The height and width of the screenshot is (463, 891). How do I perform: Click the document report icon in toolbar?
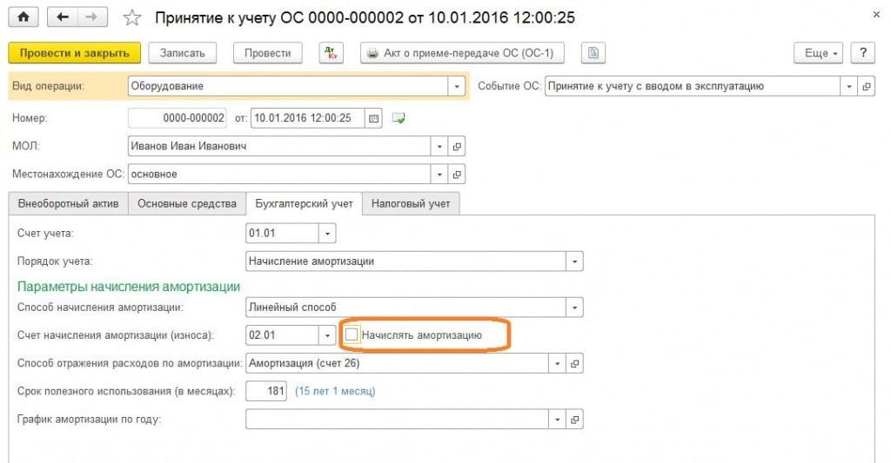click(593, 53)
